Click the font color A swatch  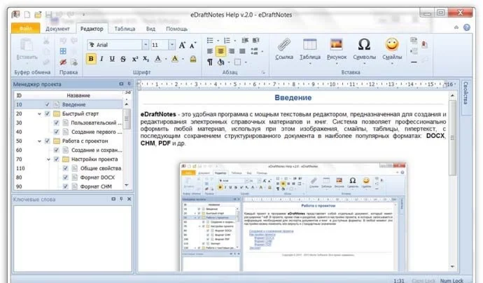tap(157, 59)
